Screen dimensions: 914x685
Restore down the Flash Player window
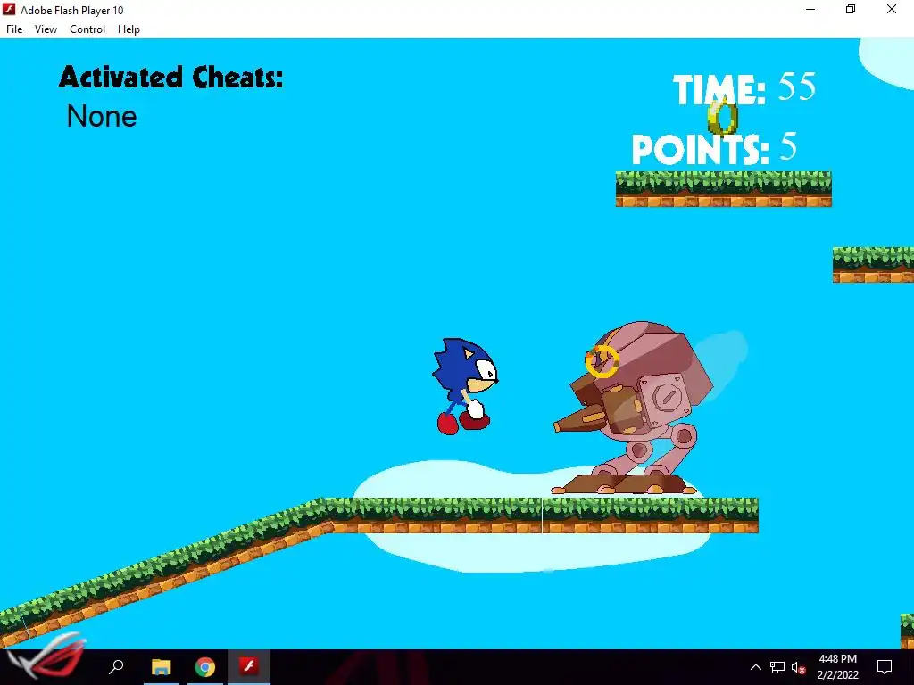[851, 9]
